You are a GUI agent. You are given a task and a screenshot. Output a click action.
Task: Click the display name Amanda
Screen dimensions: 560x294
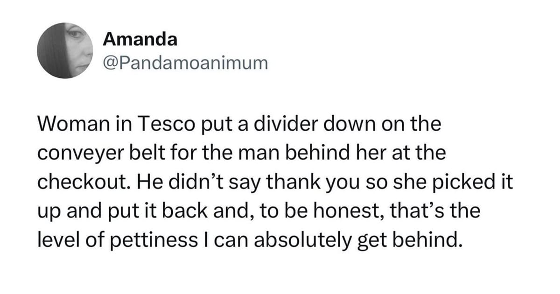140,39
